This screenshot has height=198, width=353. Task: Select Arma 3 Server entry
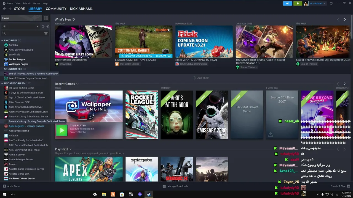[x=17, y=155]
